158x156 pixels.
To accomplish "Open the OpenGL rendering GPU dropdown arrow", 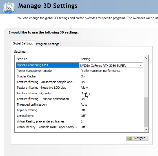I will coord(141,65).
